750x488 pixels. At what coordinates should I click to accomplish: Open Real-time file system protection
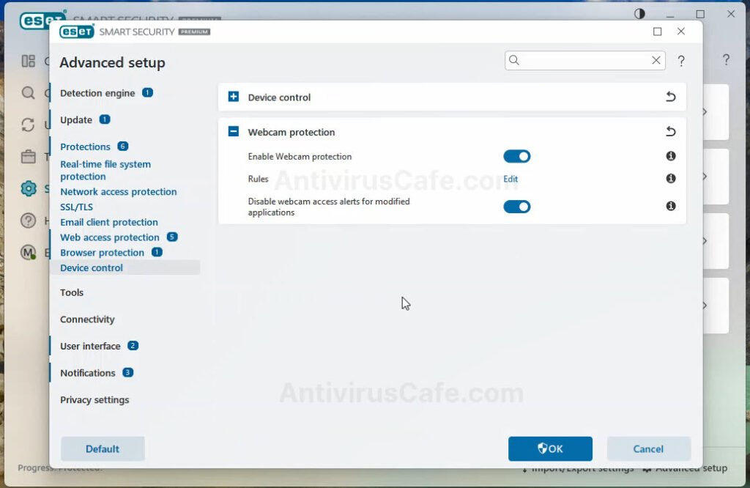coord(105,170)
